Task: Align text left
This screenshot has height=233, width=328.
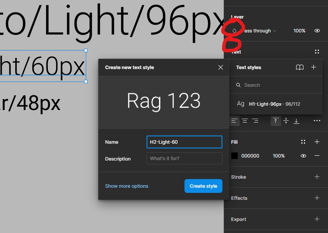Action: click(x=234, y=121)
